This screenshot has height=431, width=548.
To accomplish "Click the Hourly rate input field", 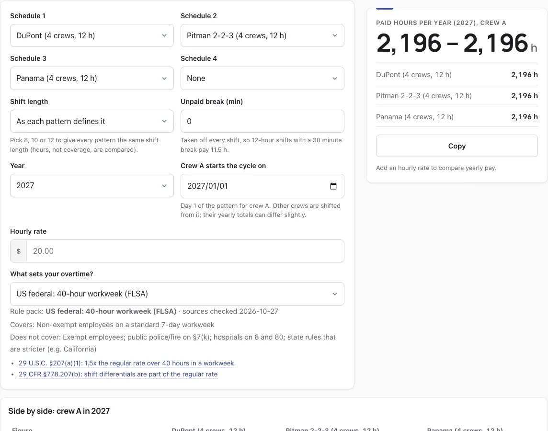I will (x=185, y=251).
